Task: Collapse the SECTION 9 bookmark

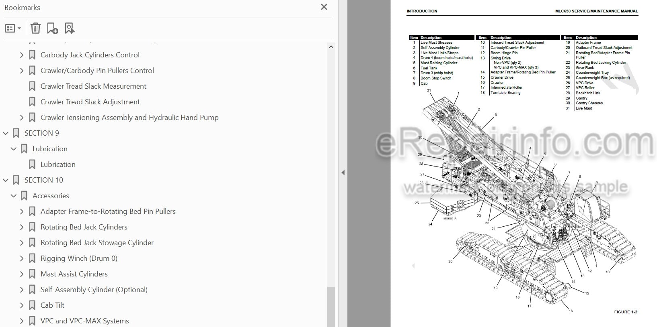Action: [6, 133]
